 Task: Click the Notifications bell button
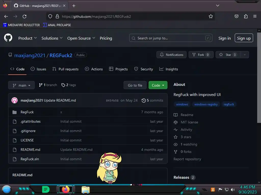pyautogui.click(x=172, y=55)
